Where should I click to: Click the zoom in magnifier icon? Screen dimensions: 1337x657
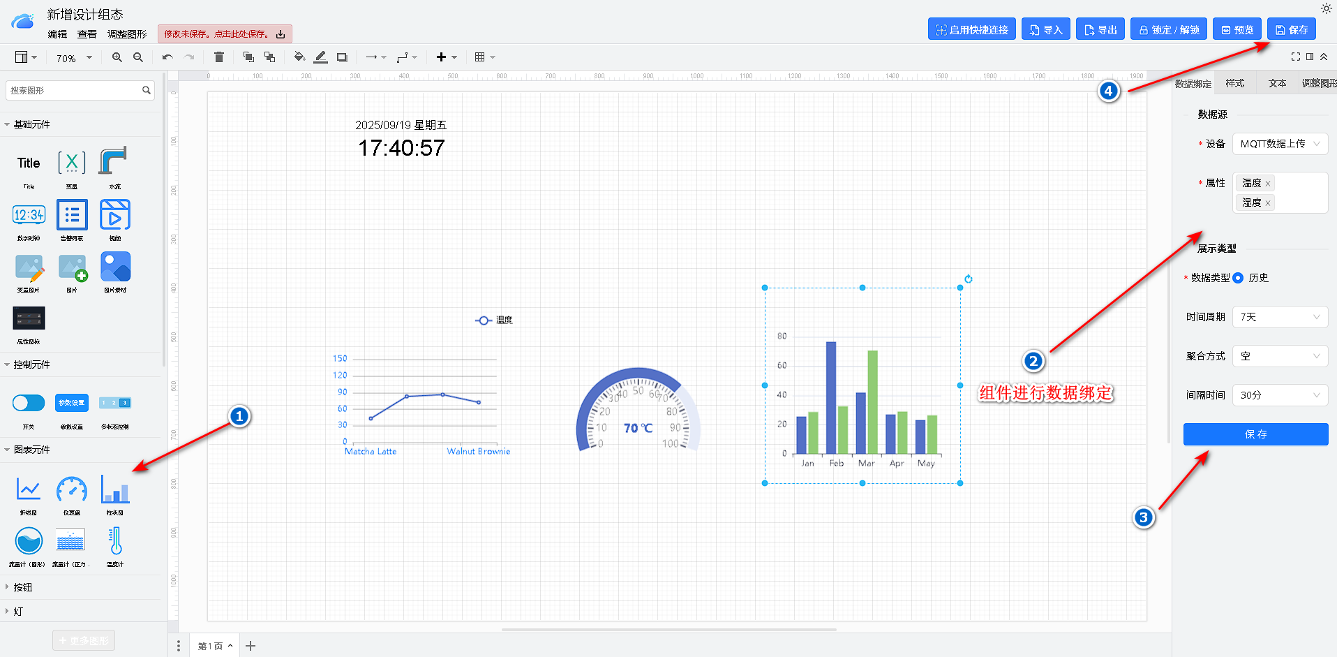click(x=117, y=57)
